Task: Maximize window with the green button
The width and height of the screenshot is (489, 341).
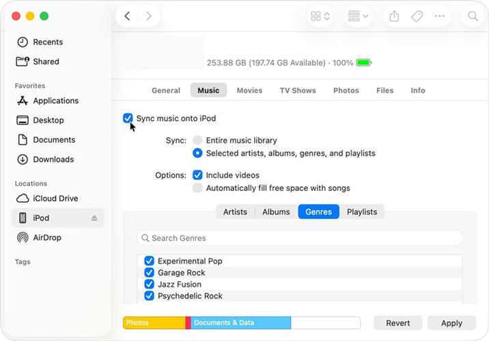Action: pos(44,16)
